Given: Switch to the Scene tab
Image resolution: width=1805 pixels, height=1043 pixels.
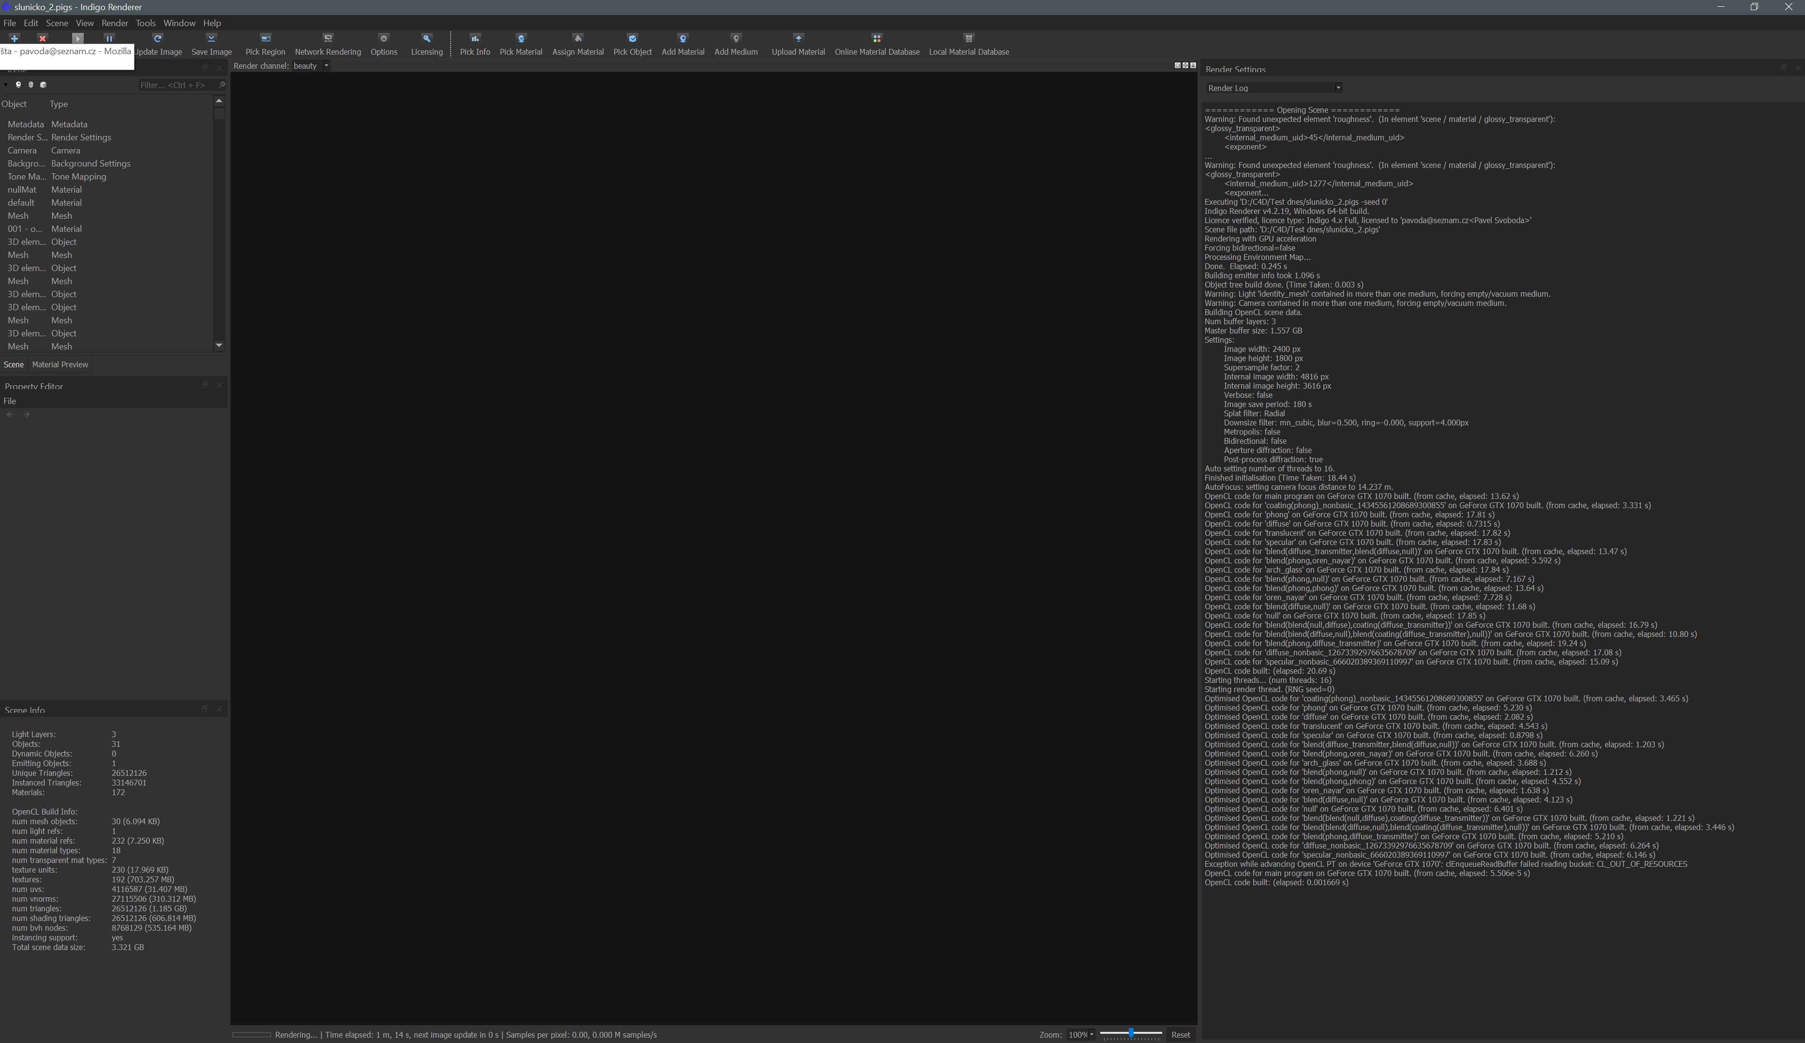Looking at the screenshot, I should (x=14, y=364).
